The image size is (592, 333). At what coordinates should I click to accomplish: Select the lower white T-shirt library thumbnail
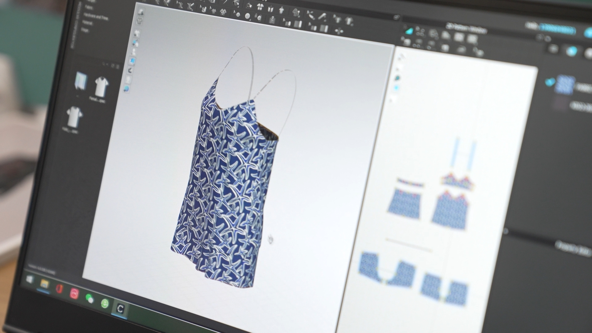point(74,117)
